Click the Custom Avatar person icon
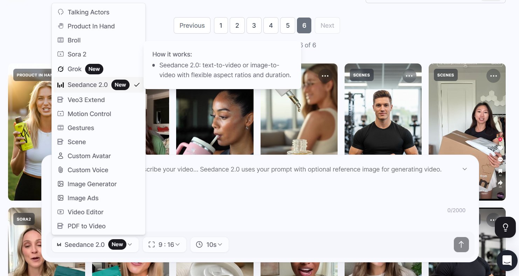This screenshot has height=276, width=519. 61,156
